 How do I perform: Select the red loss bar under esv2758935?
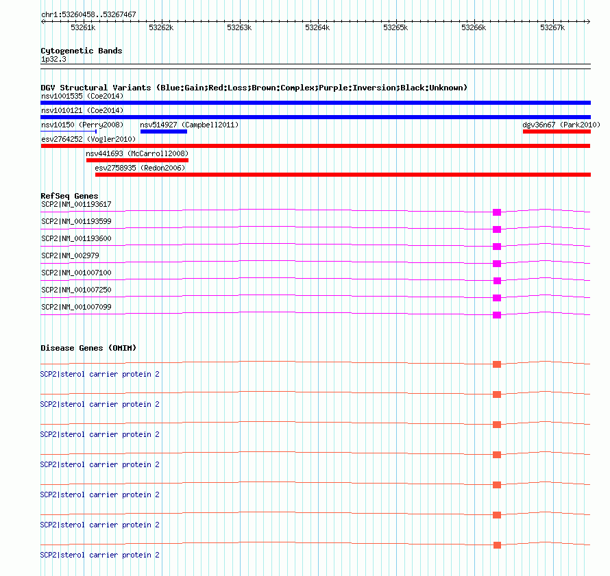coord(343,175)
